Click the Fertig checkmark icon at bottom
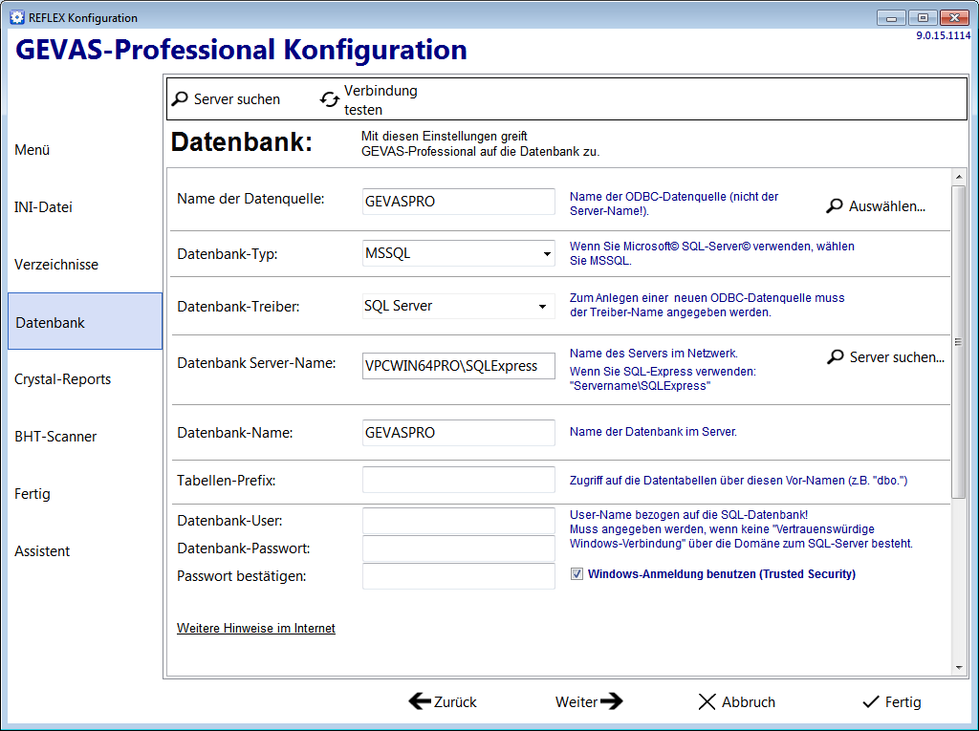Screen dimensions: 979x731 click(x=870, y=702)
